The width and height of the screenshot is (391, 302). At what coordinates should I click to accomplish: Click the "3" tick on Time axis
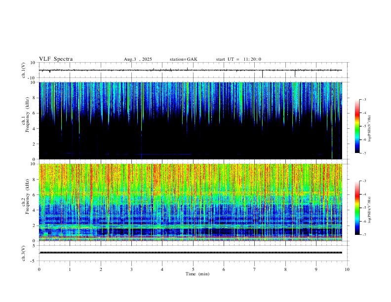coord(131,269)
